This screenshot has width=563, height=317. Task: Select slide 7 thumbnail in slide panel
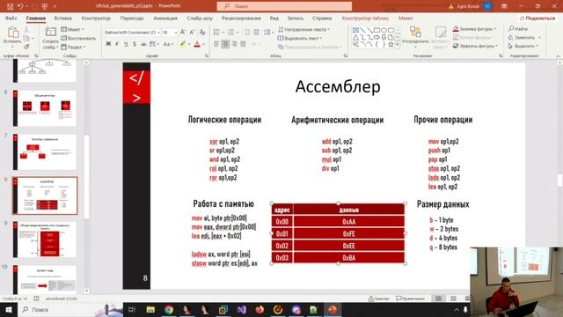coord(45,152)
